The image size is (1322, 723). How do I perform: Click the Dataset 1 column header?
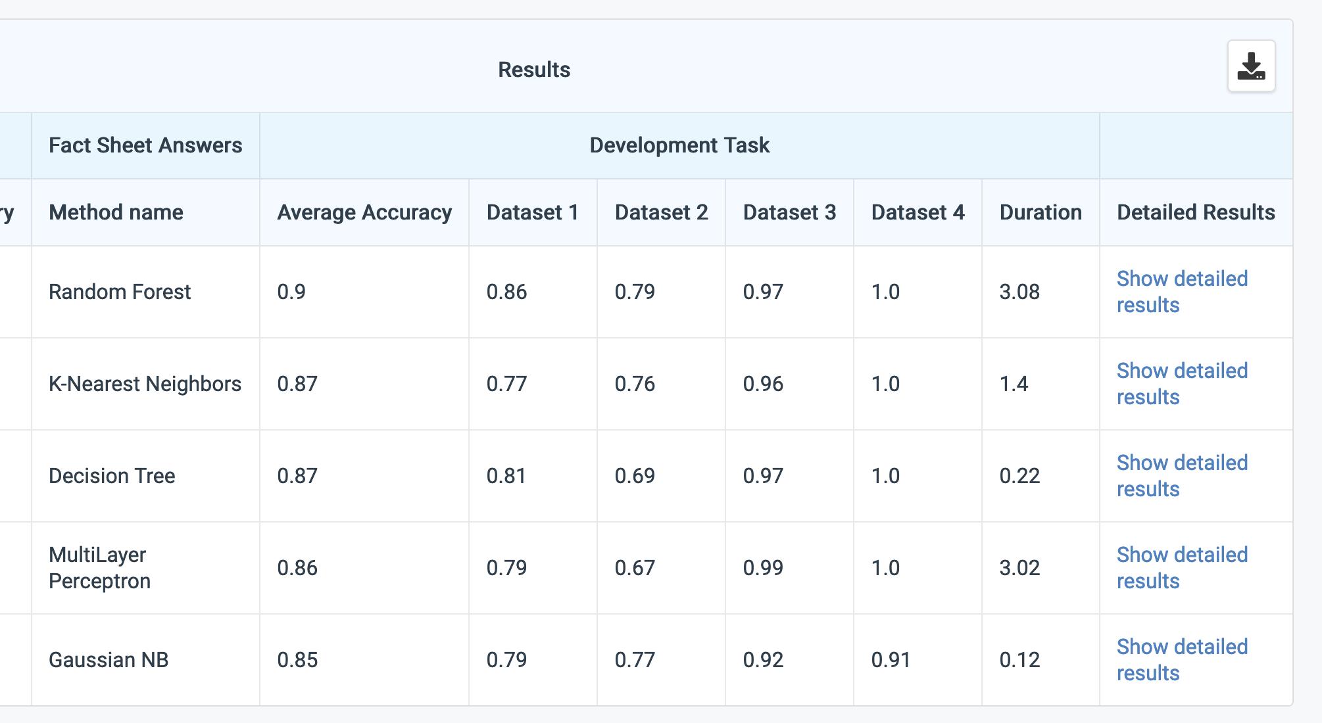(x=532, y=212)
